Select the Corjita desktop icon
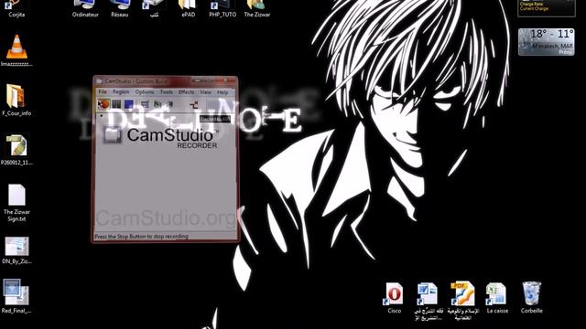This screenshot has width=586, height=329. [x=16, y=9]
